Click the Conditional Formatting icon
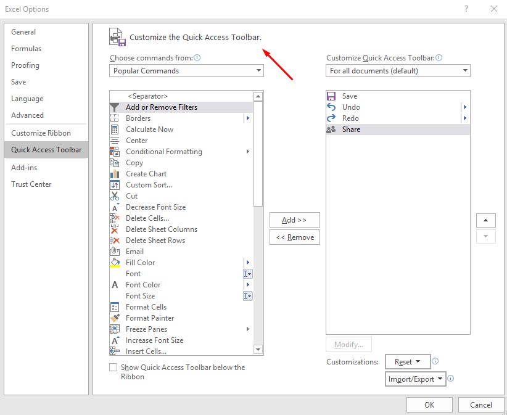 [x=115, y=152]
